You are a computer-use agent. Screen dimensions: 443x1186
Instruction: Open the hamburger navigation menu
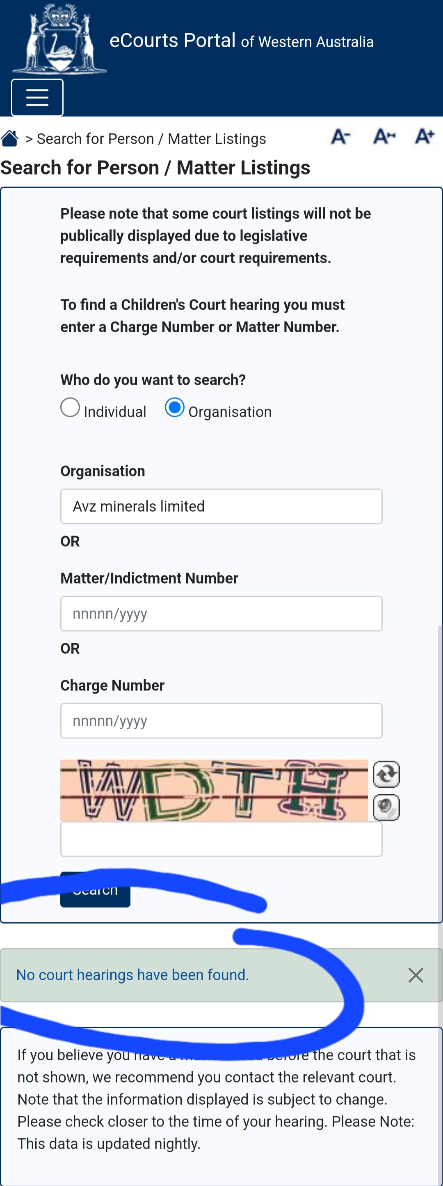[x=37, y=97]
